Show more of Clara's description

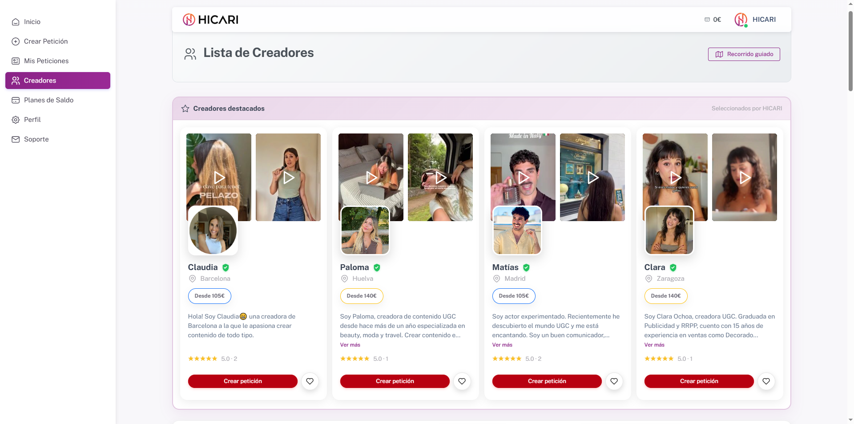pyautogui.click(x=654, y=345)
